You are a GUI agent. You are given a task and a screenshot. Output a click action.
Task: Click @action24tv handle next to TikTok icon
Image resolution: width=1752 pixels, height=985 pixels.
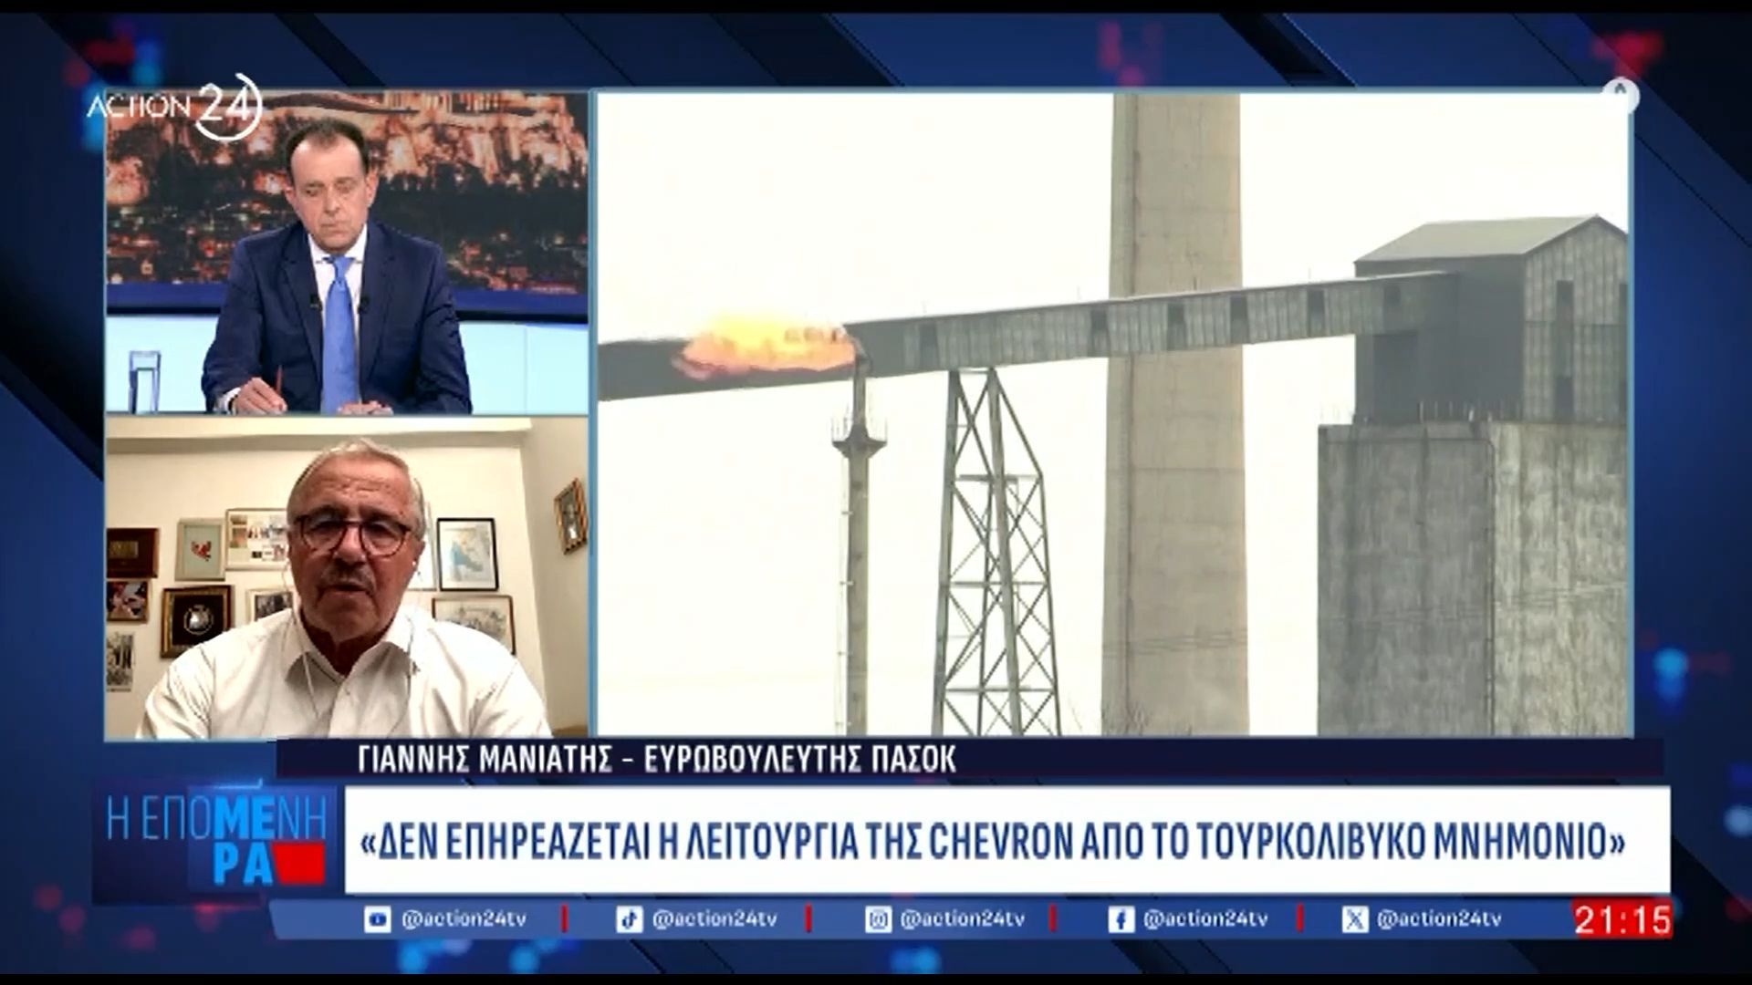(x=714, y=918)
